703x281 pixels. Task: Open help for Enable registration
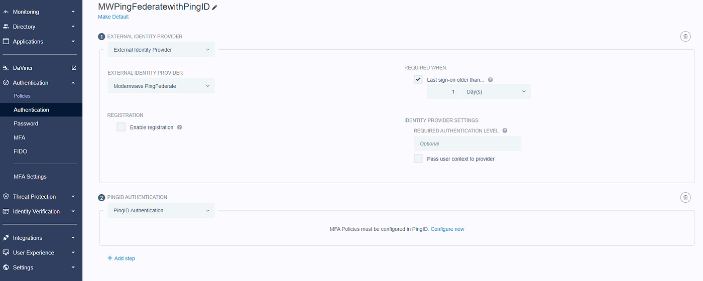coord(179,127)
